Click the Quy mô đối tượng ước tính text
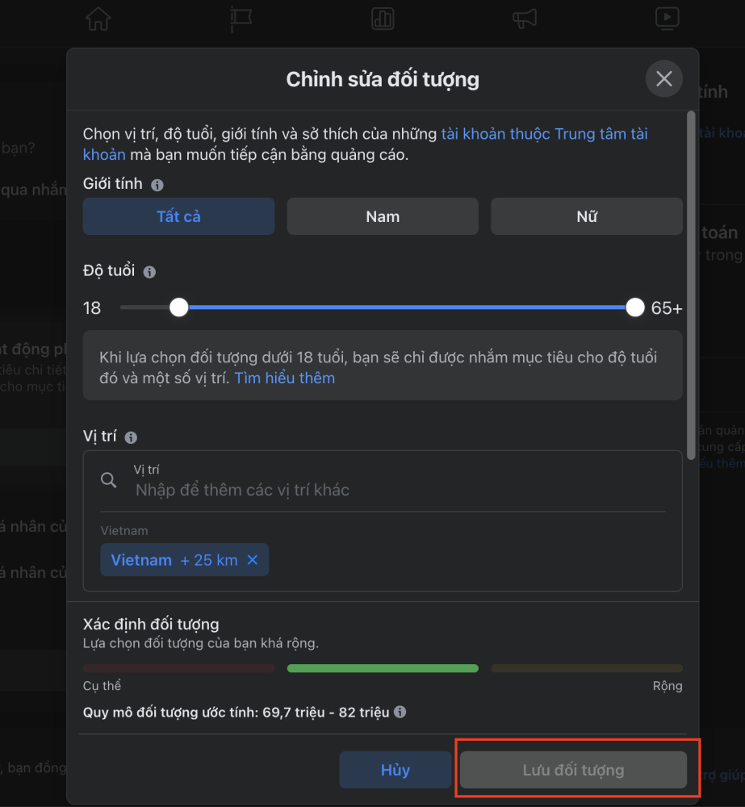Viewport: 745px width, 807px height. point(236,713)
